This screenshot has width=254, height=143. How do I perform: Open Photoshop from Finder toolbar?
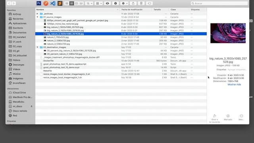(39, 3)
